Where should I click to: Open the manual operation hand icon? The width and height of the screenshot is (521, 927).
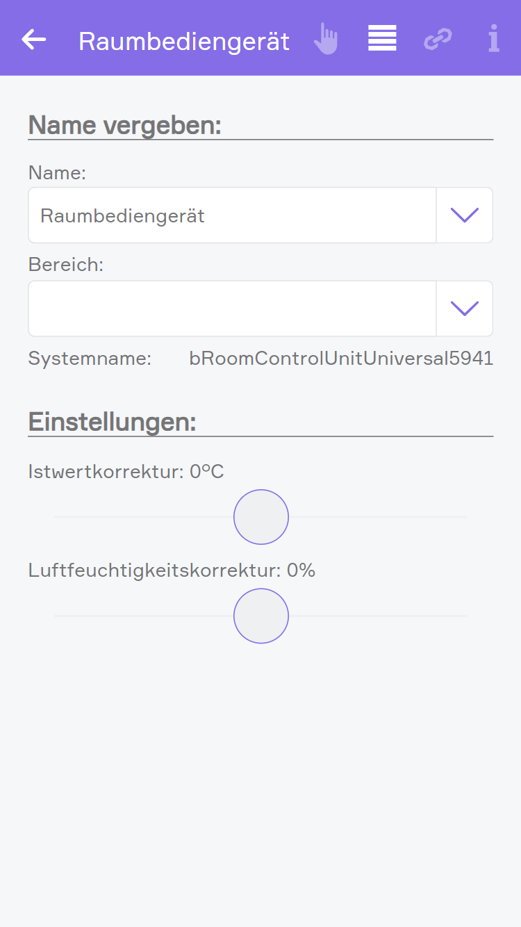click(x=325, y=39)
